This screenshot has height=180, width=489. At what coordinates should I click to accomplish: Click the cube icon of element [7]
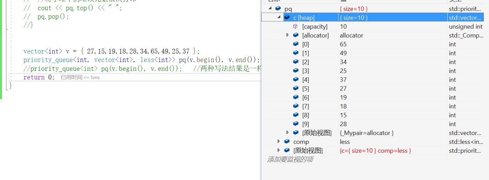(x=296, y=106)
